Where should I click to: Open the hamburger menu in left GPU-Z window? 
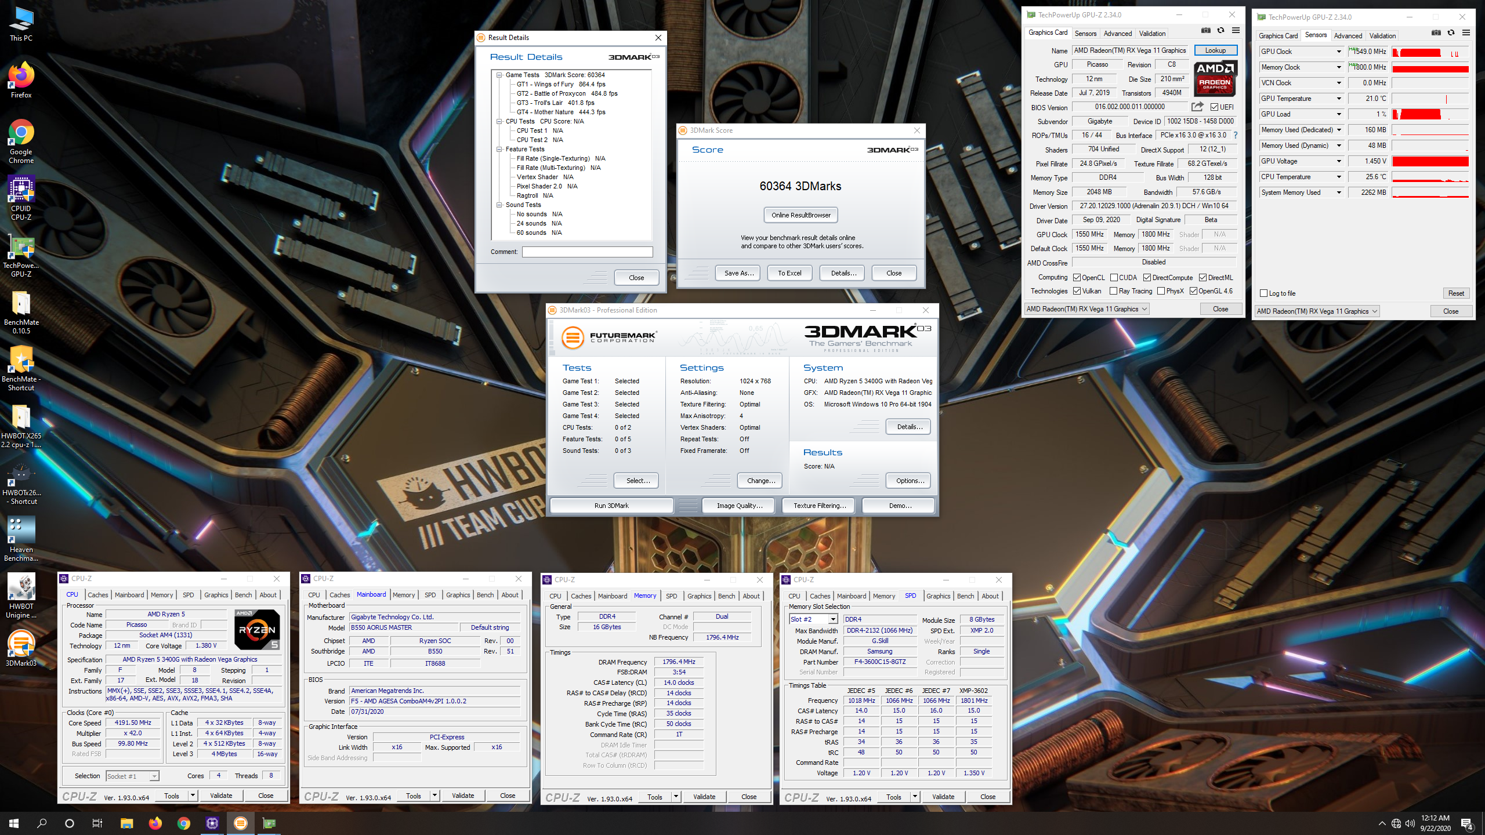(x=1236, y=31)
